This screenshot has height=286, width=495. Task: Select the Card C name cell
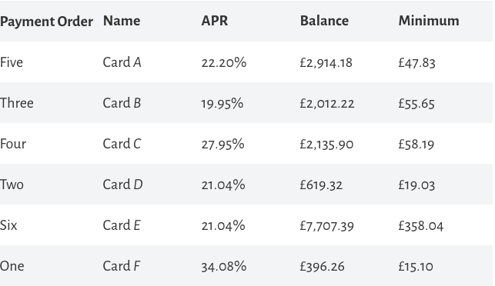click(x=122, y=144)
